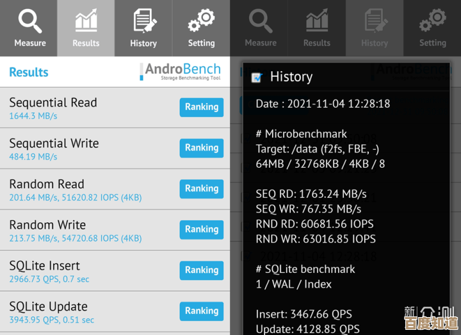Viewport: 461px width, 335px height.
Task: Click the small icon beside the History dialog title
Action: pos(257,78)
